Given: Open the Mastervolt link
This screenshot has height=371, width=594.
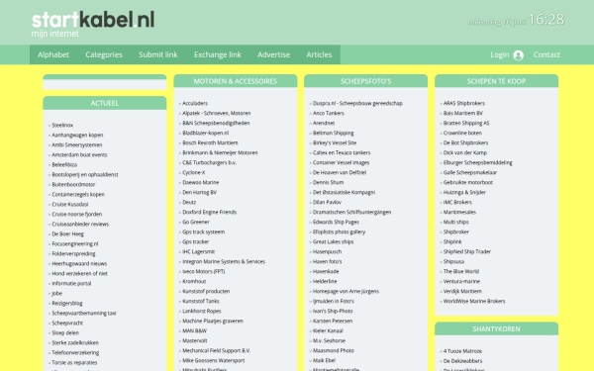Looking at the screenshot, I should point(195,340).
